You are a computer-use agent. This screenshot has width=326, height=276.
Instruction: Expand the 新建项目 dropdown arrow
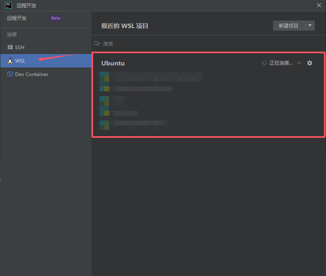coord(310,26)
